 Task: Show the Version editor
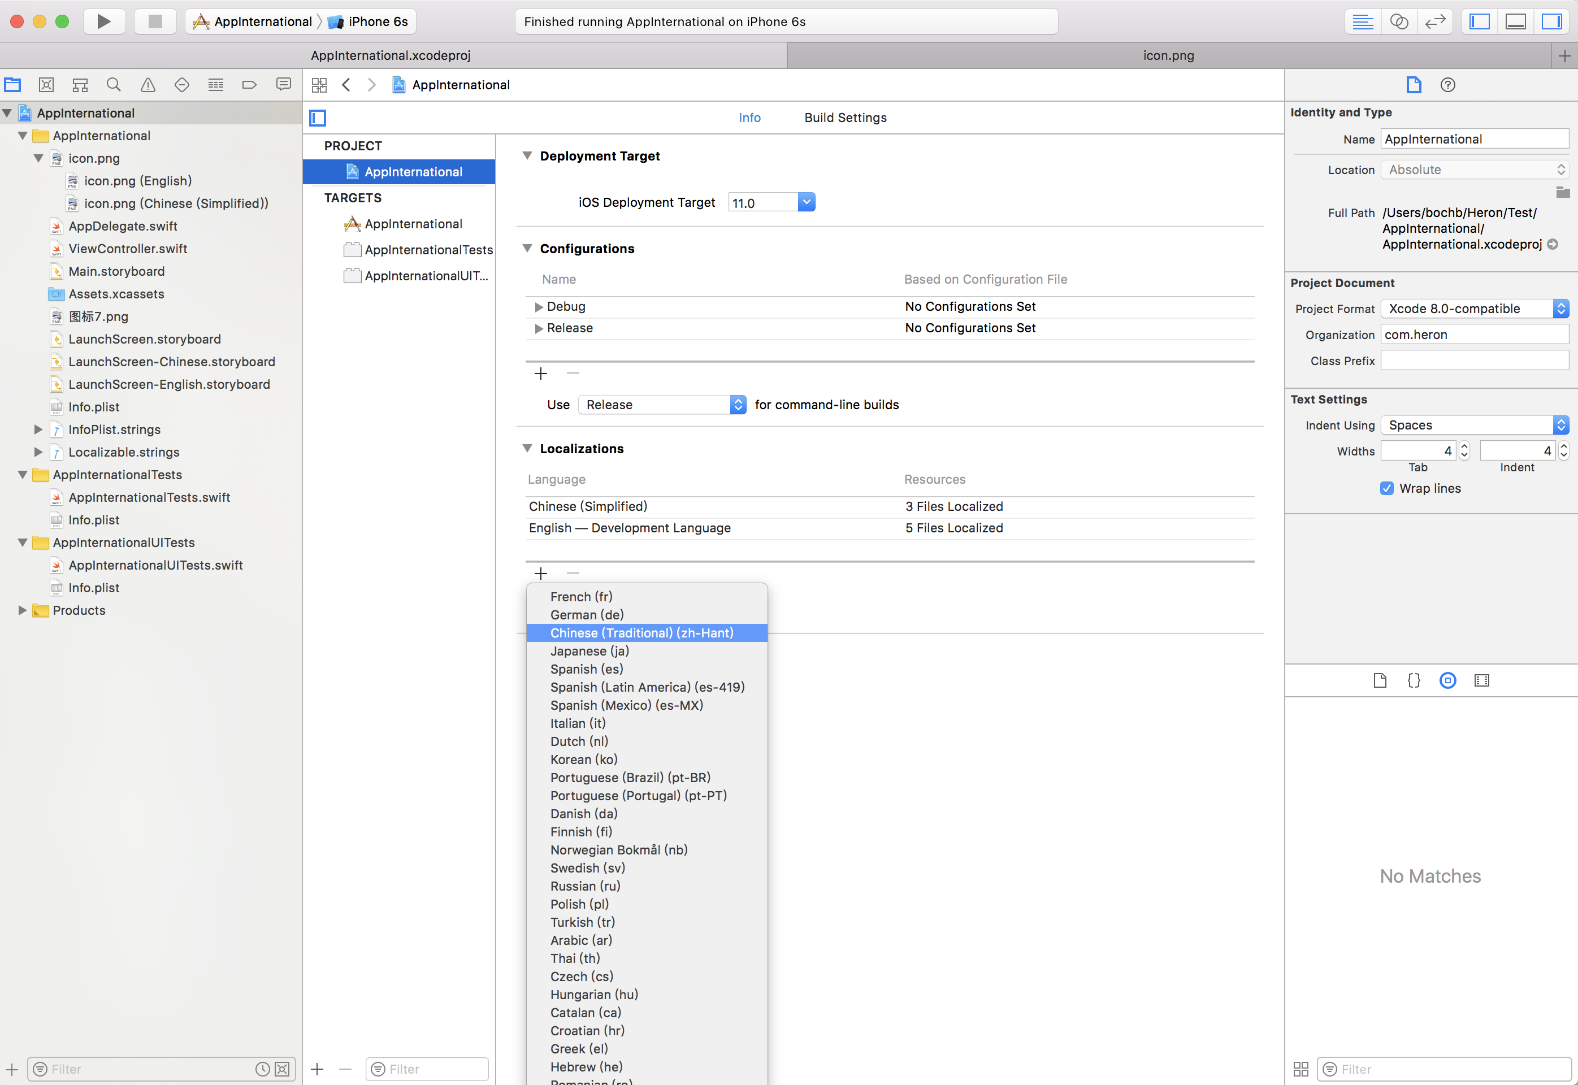pos(1434,21)
